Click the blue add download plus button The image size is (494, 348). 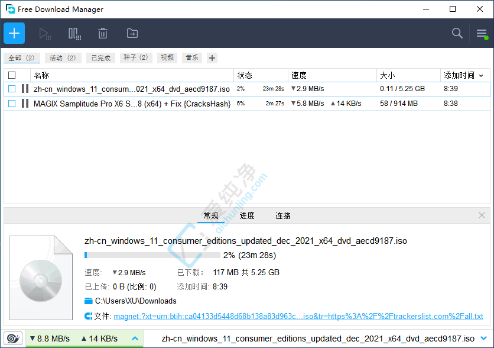click(14, 33)
